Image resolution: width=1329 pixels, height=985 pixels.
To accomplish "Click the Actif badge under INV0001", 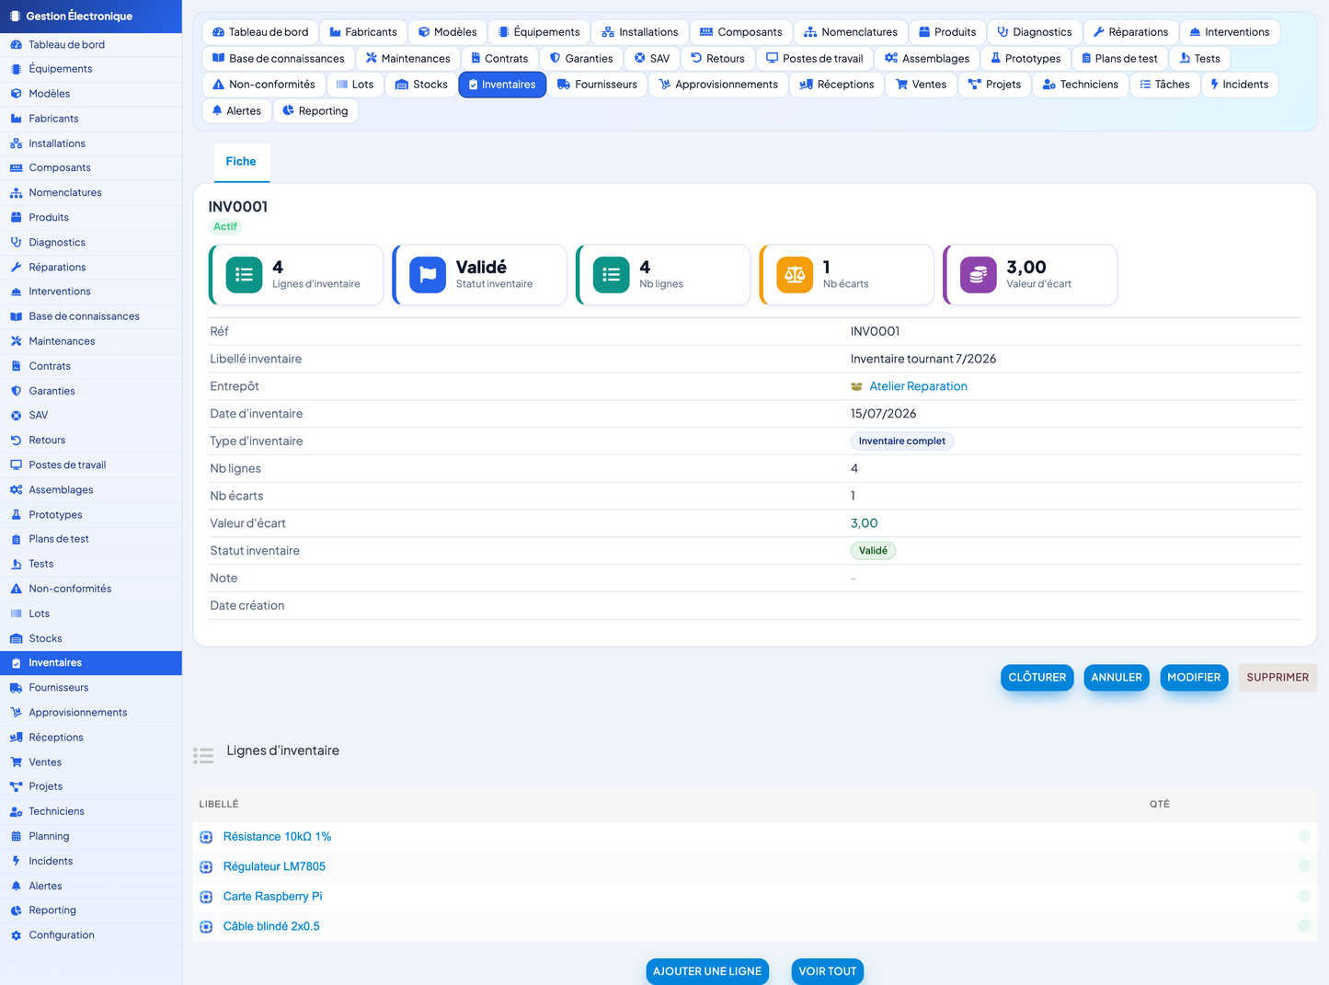I will (225, 227).
